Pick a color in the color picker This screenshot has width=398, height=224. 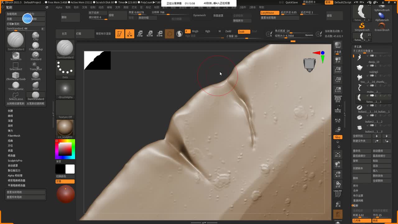(x=65, y=149)
